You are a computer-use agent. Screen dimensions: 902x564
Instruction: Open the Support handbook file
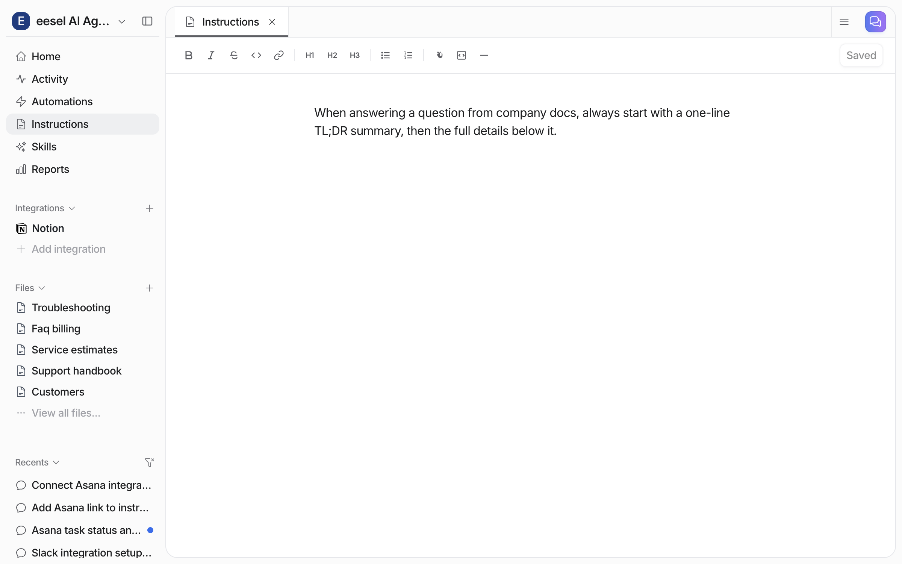pos(83,371)
